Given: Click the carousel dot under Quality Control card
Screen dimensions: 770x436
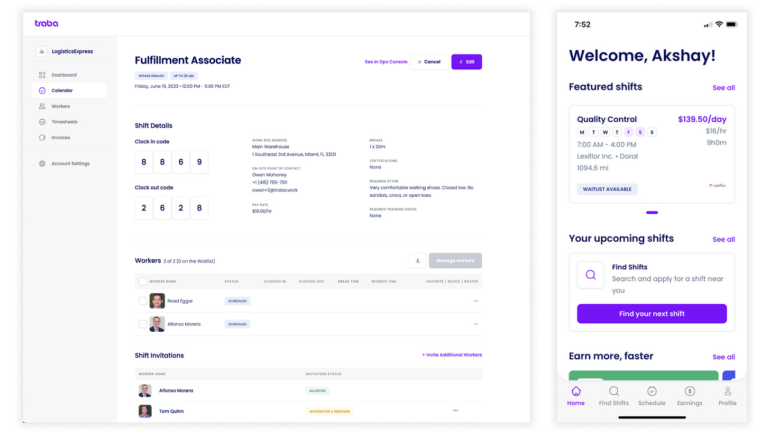Looking at the screenshot, I should click(652, 213).
